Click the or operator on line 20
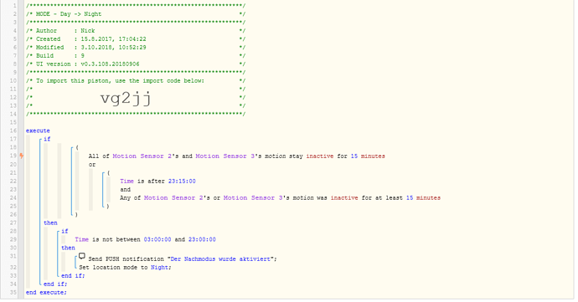The width and height of the screenshot is (578, 302). [x=92, y=165]
